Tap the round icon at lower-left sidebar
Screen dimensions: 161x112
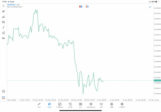[x=3, y=91]
